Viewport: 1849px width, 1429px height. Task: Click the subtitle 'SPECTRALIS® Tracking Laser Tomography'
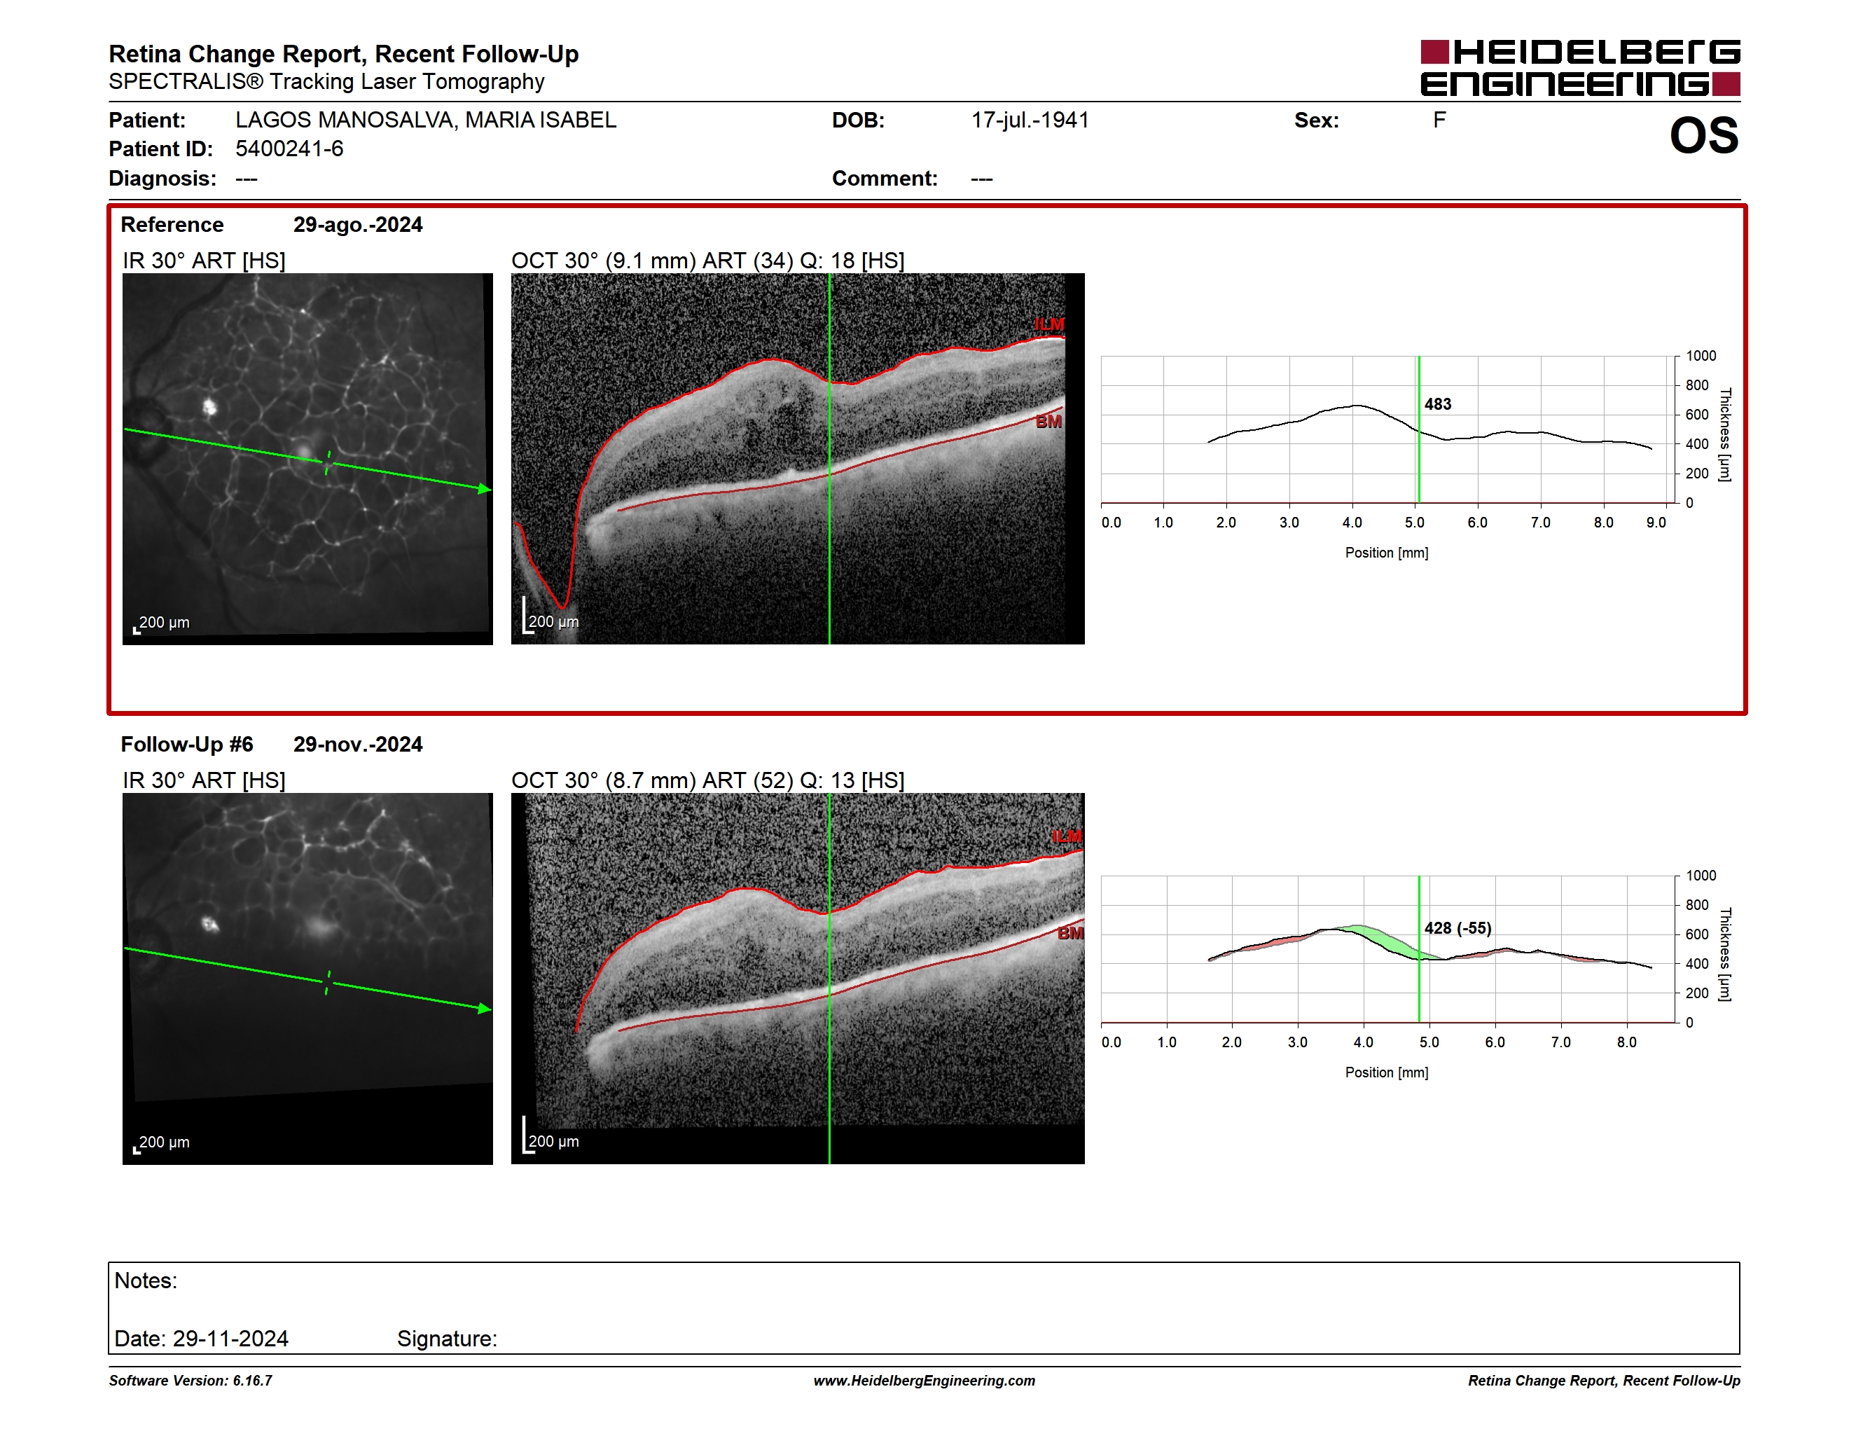327,82
